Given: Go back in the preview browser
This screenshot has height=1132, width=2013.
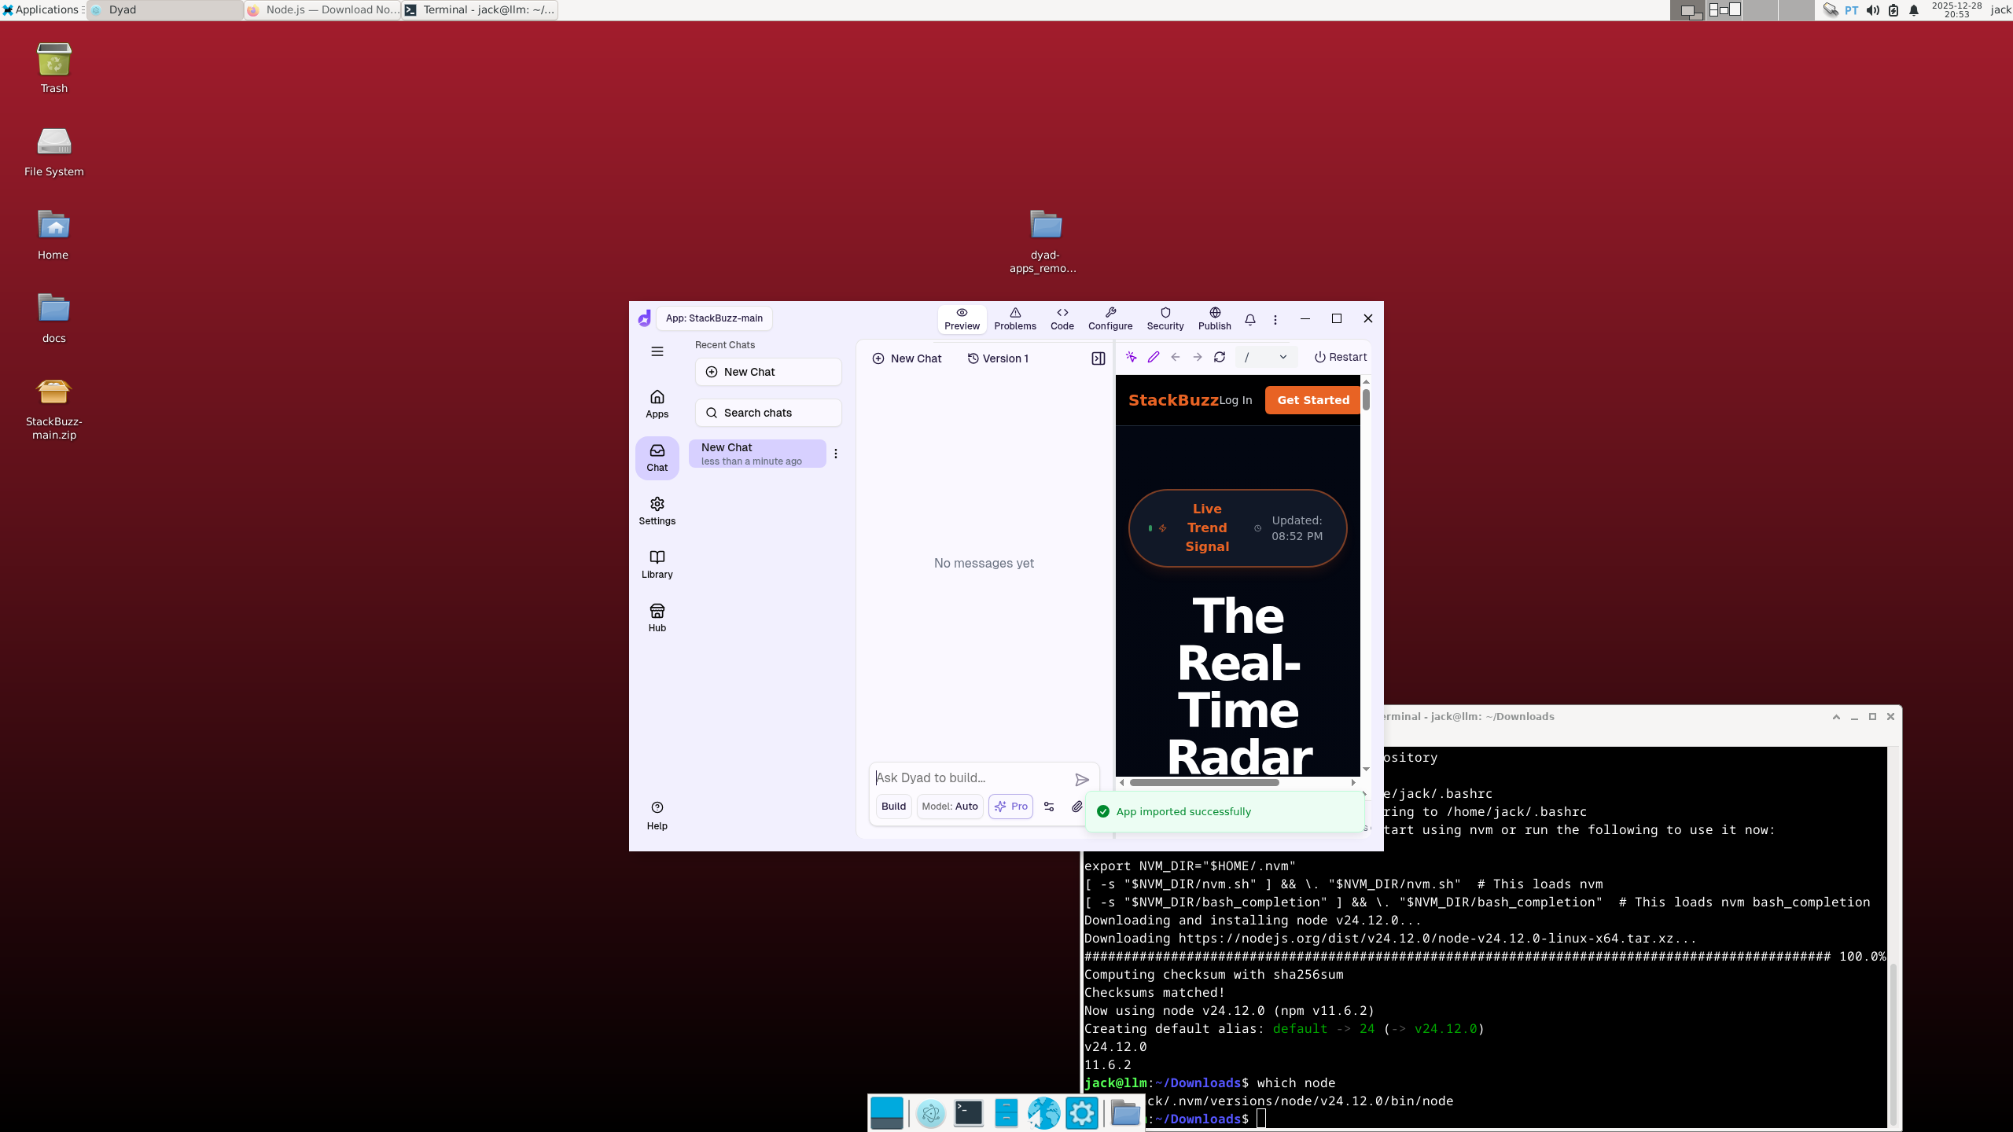Looking at the screenshot, I should [x=1175, y=357].
